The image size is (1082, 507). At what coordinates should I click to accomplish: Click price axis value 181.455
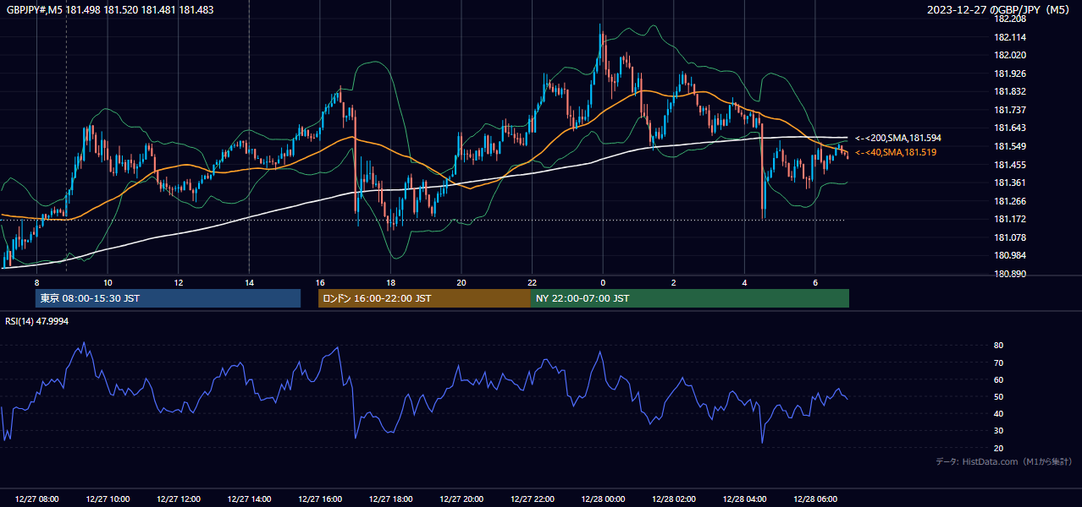tap(1009, 165)
